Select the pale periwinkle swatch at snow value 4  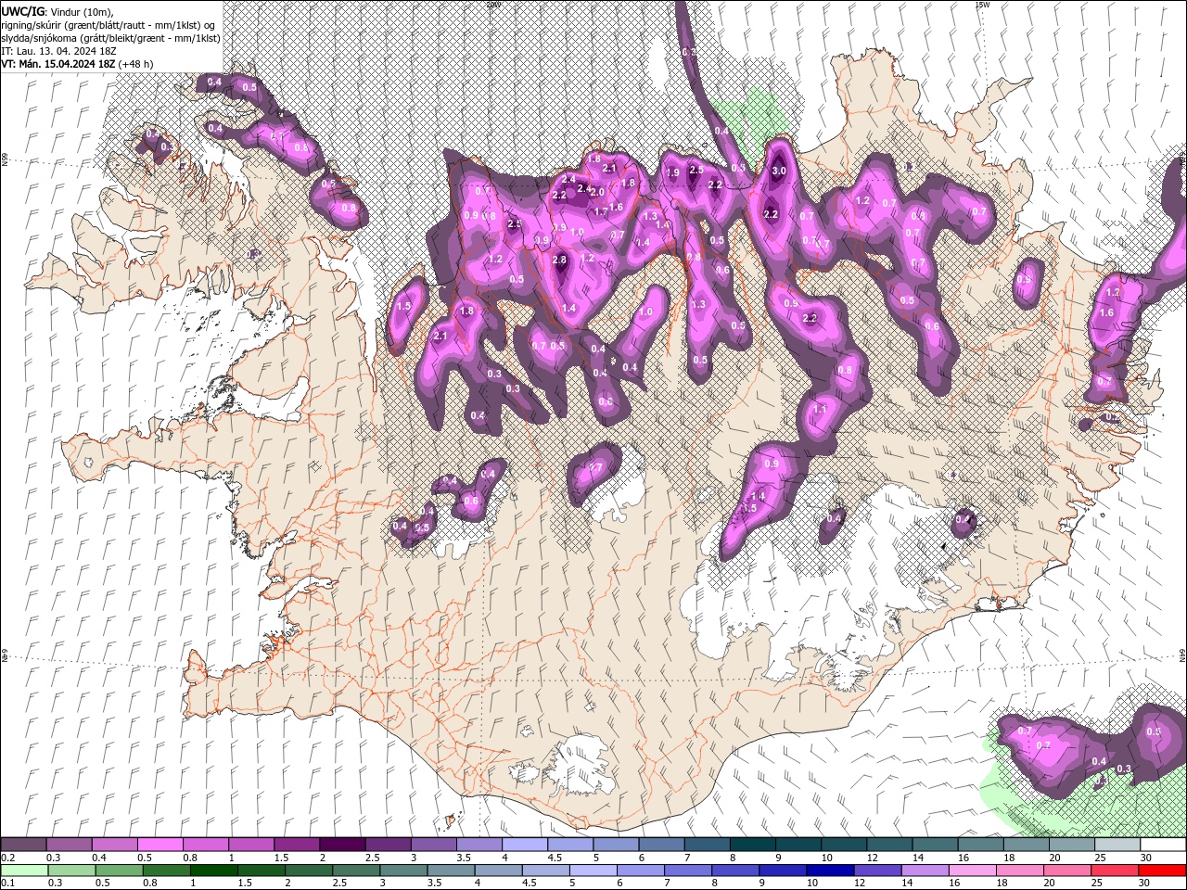[x=524, y=845]
